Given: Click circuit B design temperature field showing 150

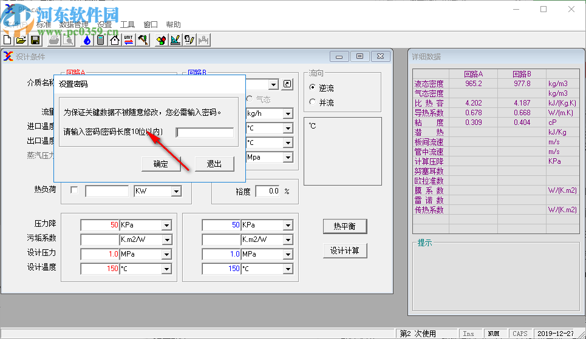Looking at the screenshot, I should pyautogui.click(x=221, y=269).
